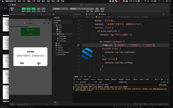
Task: Click the simulator record icon
Action: pos(42,14)
